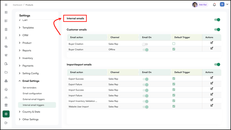Click the money cash icon in sidebar
The image size is (231, 130).
[x=6, y=47]
